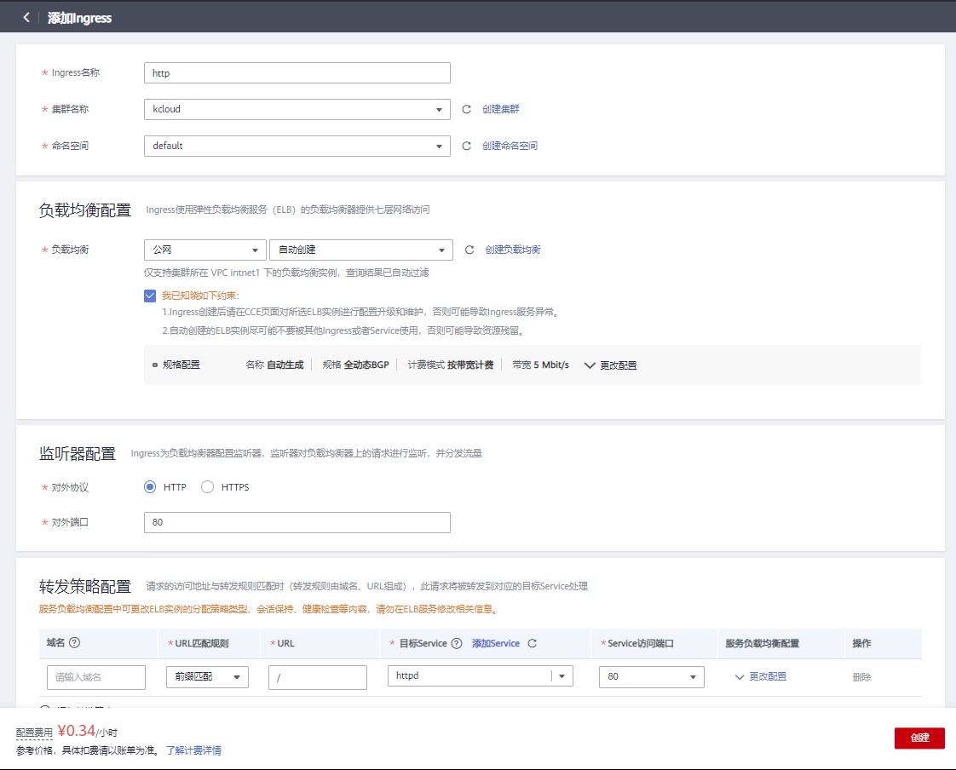Click the 计费模式 按带宽计费 text
The image size is (956, 770).
point(451,365)
